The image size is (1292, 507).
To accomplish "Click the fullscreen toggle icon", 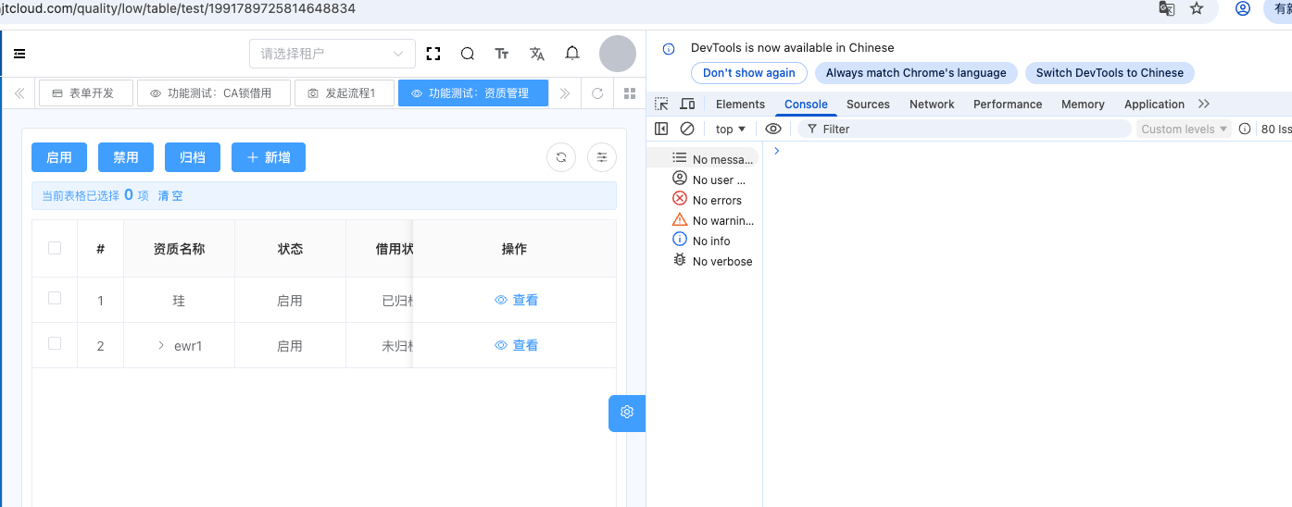I will coord(433,54).
